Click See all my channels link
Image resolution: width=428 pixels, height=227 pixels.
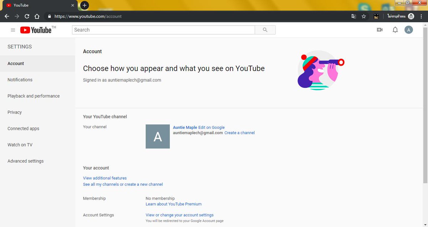click(x=123, y=184)
